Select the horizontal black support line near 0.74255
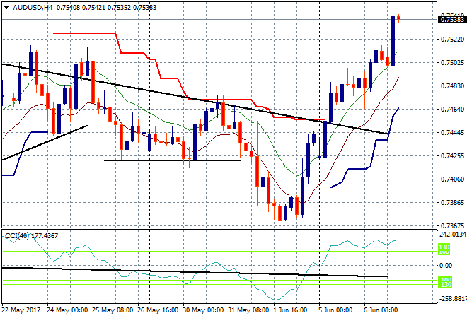 pyautogui.click(x=172, y=160)
